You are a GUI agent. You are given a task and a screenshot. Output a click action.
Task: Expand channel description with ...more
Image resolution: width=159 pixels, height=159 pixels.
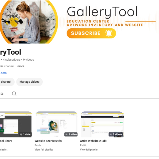(20, 66)
